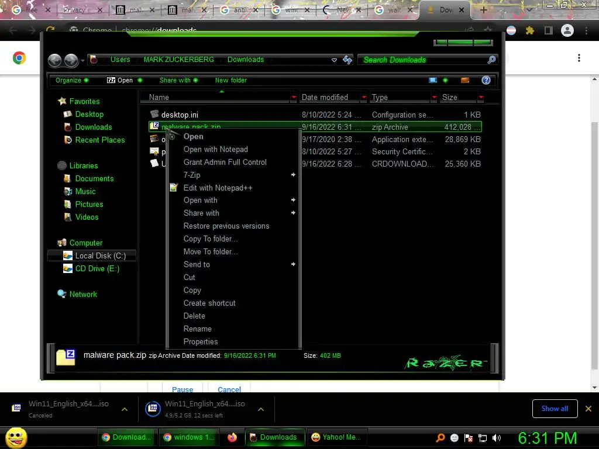This screenshot has height=449, width=599.
Task: Click the desktop.ini file icon
Action: point(154,114)
